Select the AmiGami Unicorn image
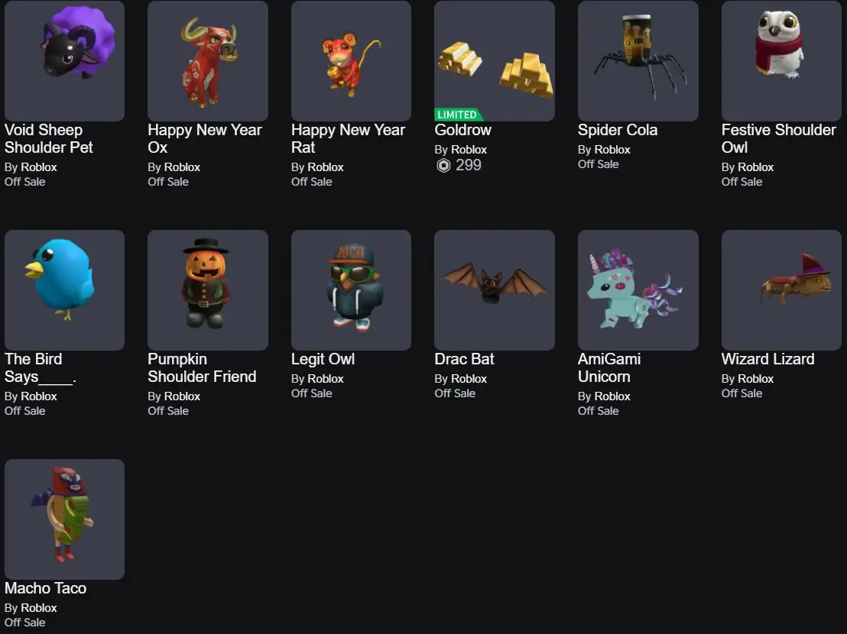 [x=638, y=290]
